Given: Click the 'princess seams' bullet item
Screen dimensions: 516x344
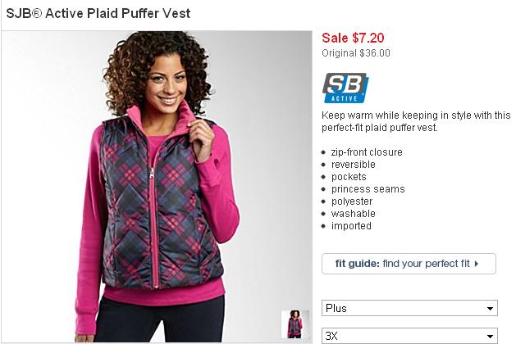Looking at the screenshot, I should (x=368, y=189).
